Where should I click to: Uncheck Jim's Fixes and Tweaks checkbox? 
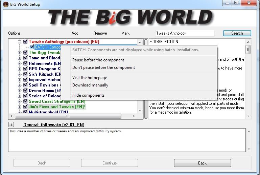(25, 106)
